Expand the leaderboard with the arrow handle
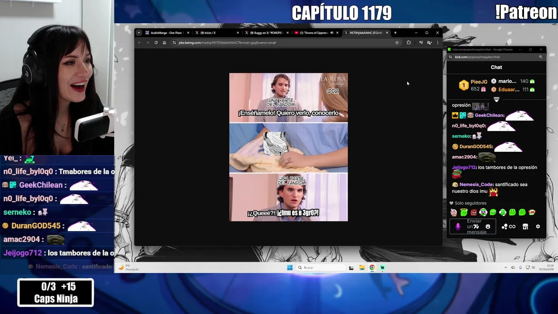This screenshot has height=314, width=558. click(497, 99)
